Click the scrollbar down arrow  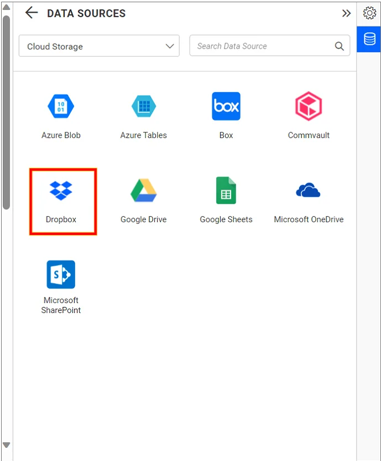[x=6, y=445]
